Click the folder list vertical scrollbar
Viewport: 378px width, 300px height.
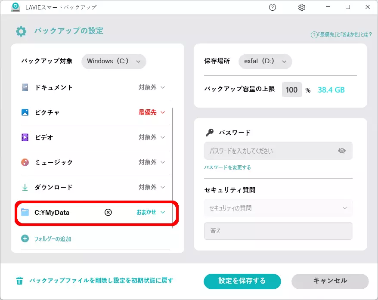tap(172, 167)
